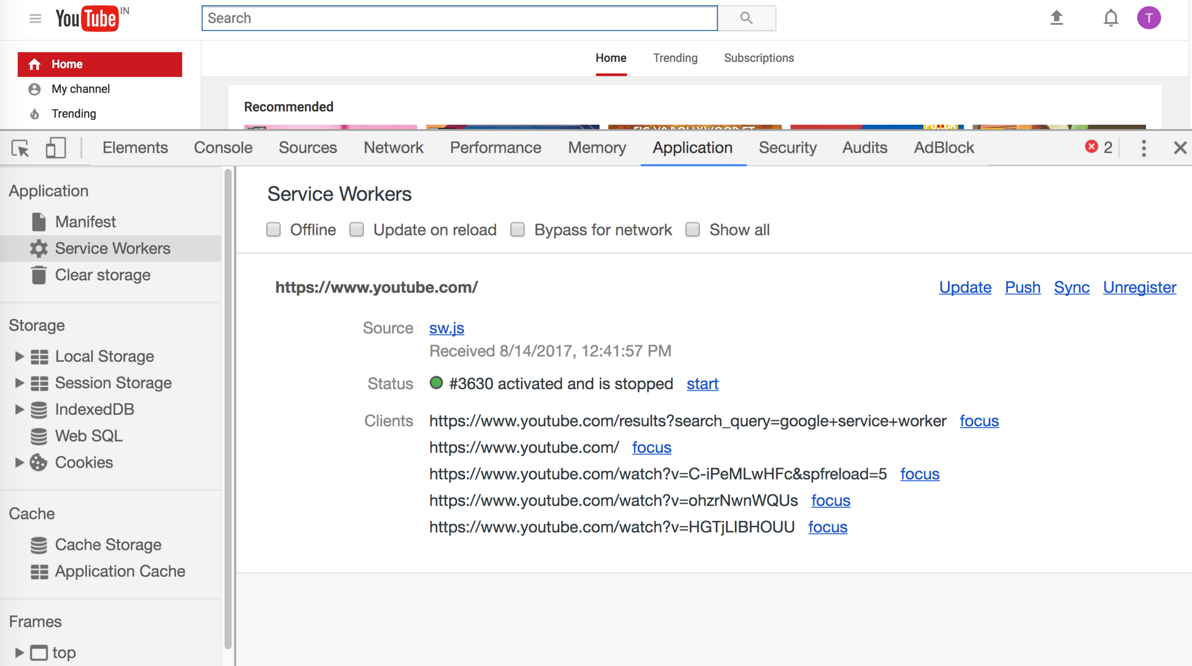
Task: Switch to the Network tab
Action: 393,148
